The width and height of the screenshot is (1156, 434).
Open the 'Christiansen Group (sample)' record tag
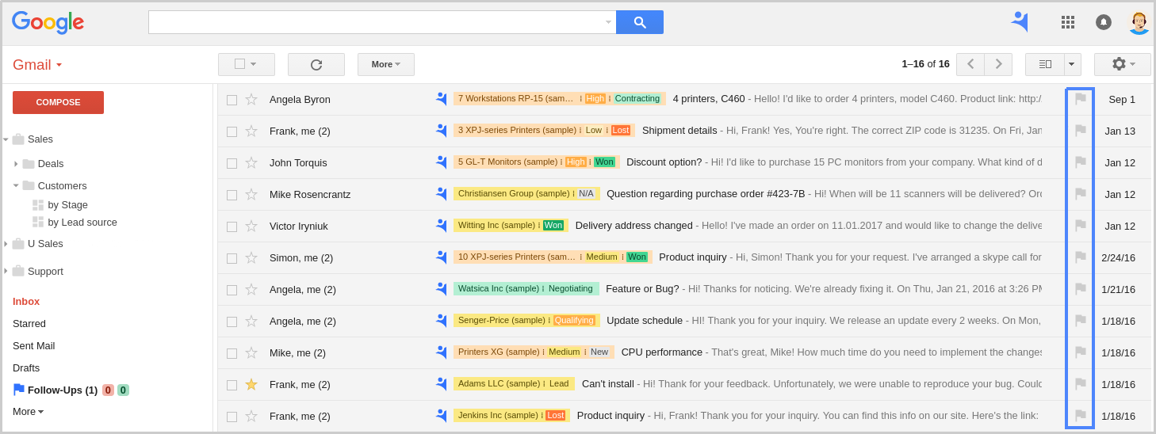(514, 193)
